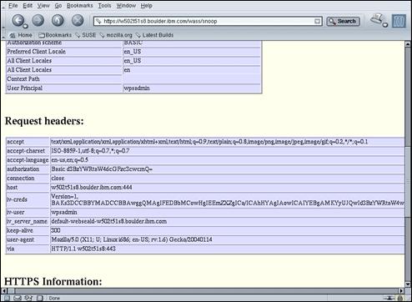Click the Mozilla throbber logo icon
Screen dimensions: 412x302
399,21
